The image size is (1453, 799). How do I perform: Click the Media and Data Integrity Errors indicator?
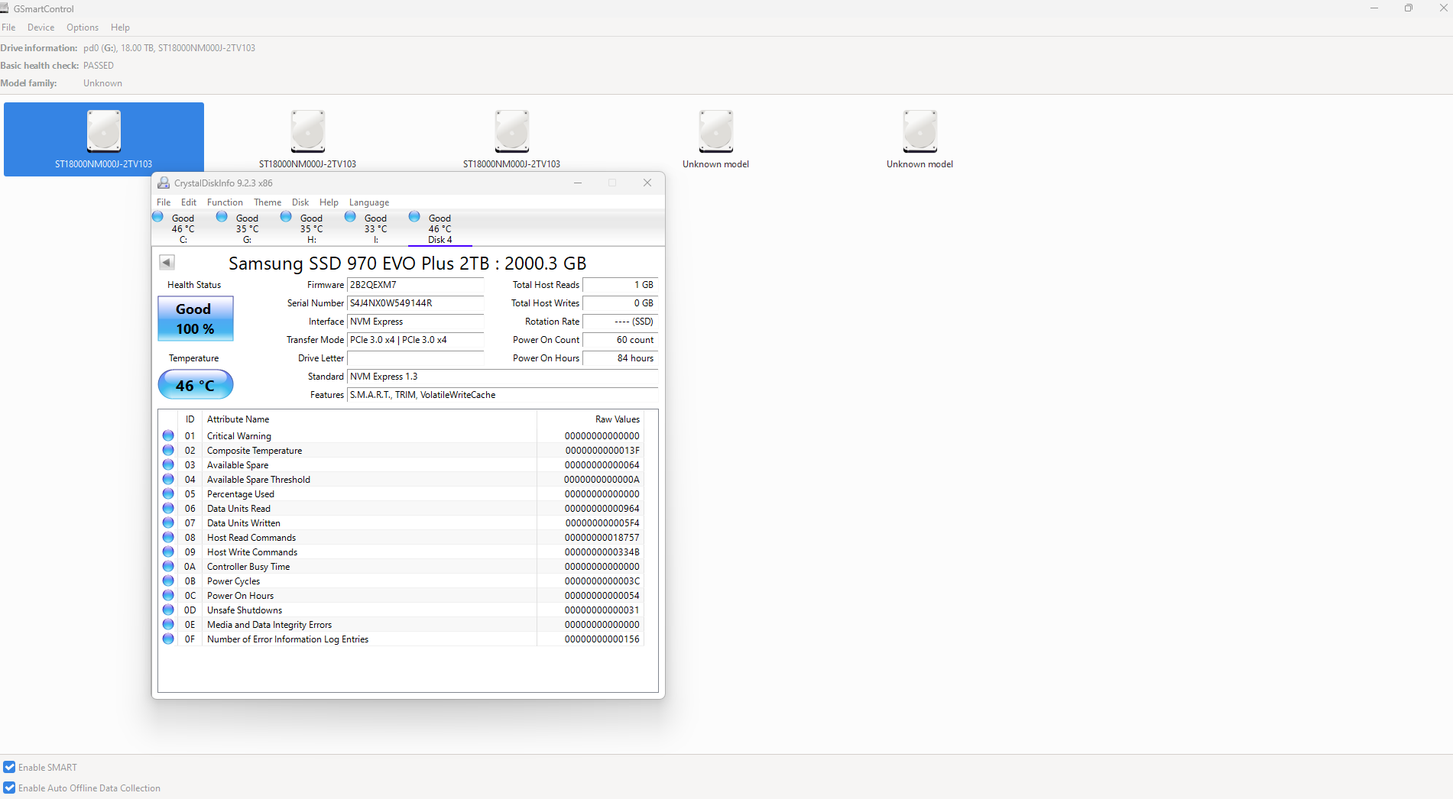[168, 624]
